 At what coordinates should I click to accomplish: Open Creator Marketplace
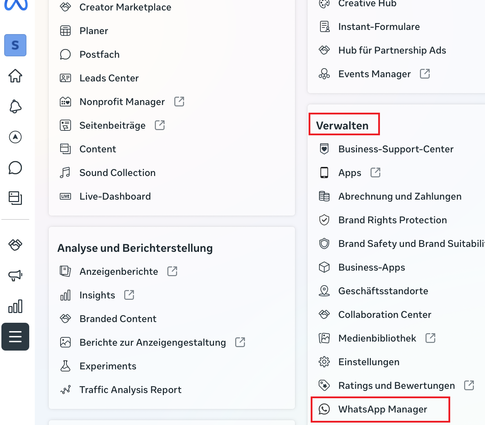click(125, 7)
